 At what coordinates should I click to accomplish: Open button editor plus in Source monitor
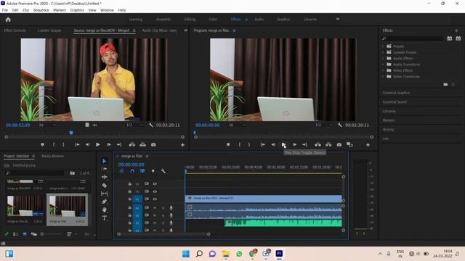(182, 145)
